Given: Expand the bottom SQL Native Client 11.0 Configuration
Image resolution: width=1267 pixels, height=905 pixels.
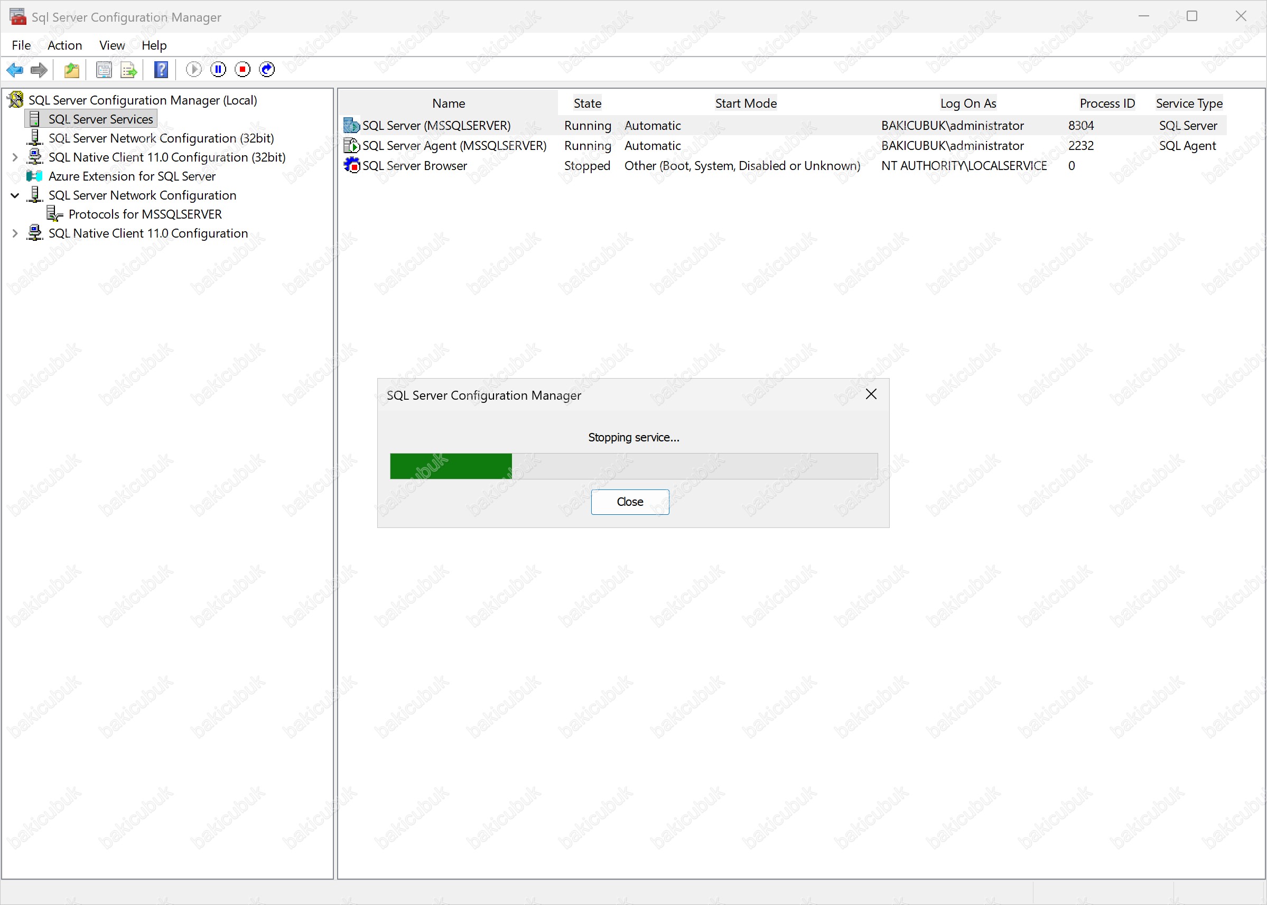Looking at the screenshot, I should [x=15, y=233].
